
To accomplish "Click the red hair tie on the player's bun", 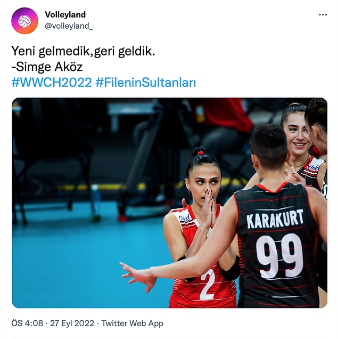I will pos(201,153).
